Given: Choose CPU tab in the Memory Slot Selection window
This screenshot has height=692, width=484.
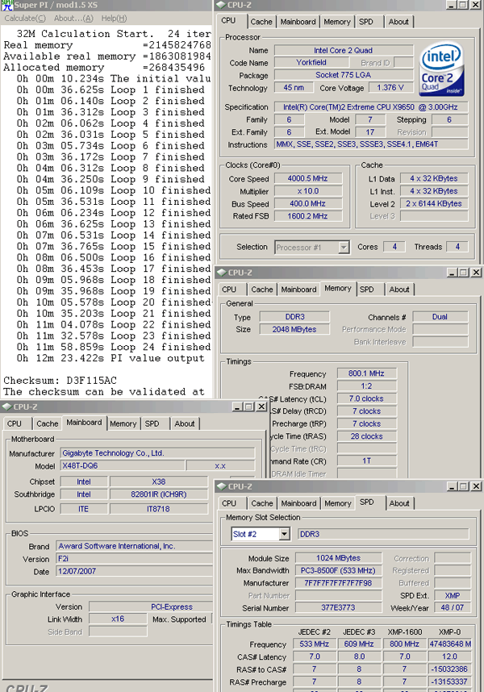Looking at the screenshot, I should pos(229,503).
